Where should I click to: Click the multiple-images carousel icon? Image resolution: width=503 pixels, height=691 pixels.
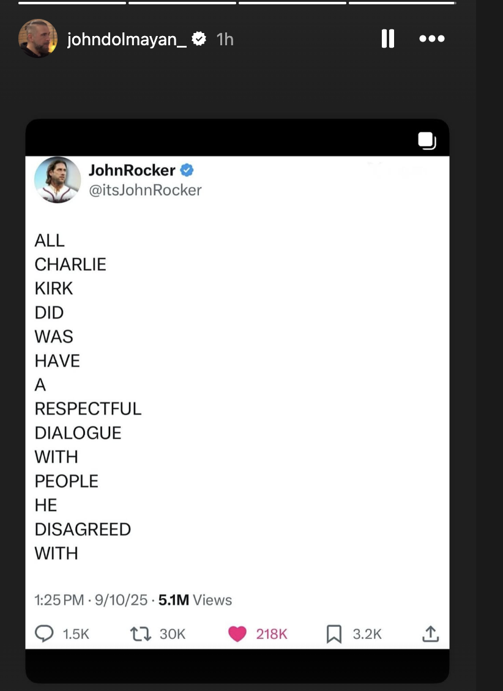pos(427,141)
